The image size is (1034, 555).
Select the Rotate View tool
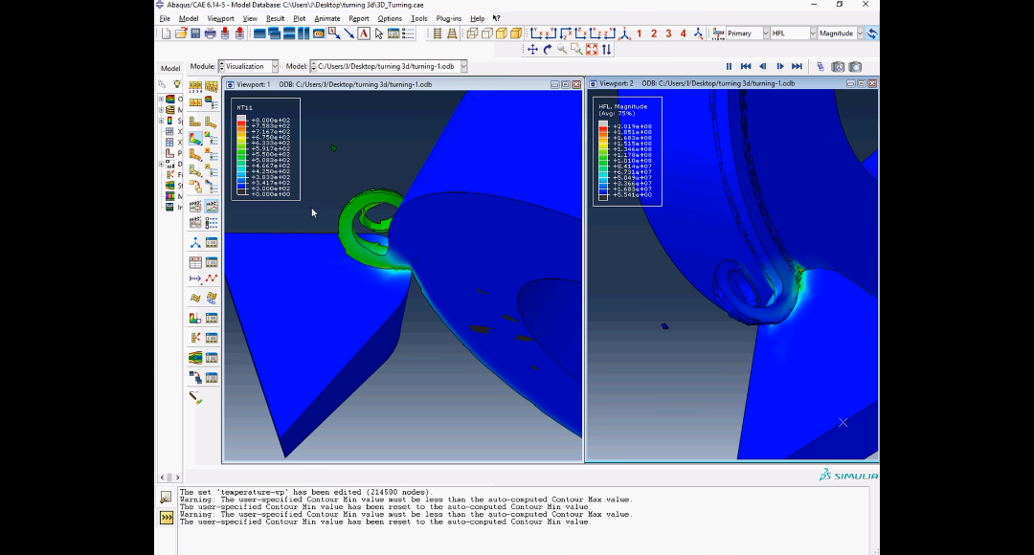click(548, 50)
